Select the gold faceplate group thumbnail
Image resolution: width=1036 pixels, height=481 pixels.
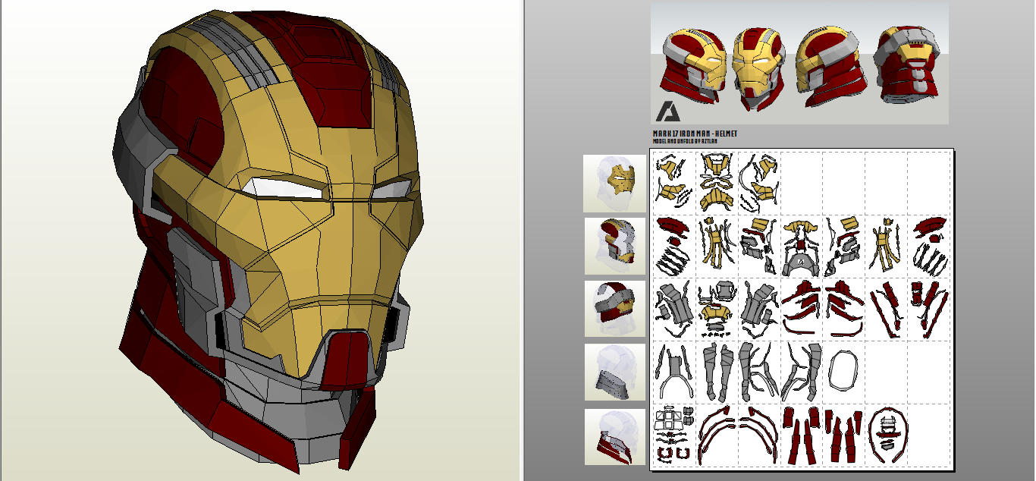point(614,184)
